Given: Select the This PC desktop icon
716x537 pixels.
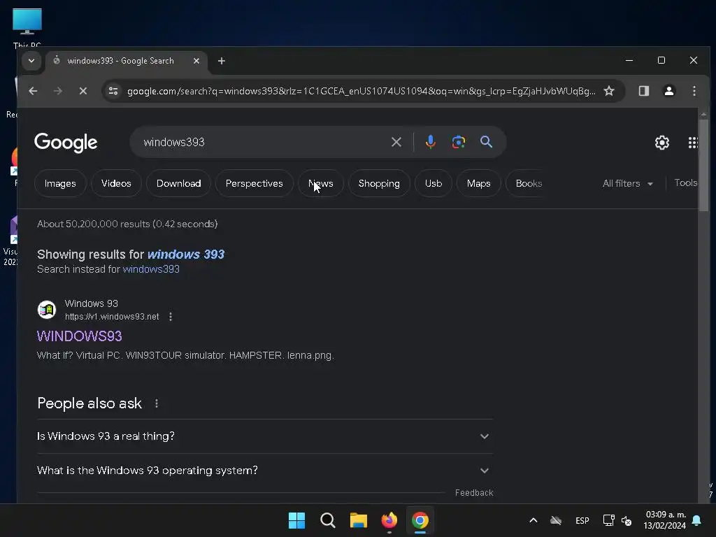Looking at the screenshot, I should pyautogui.click(x=27, y=27).
